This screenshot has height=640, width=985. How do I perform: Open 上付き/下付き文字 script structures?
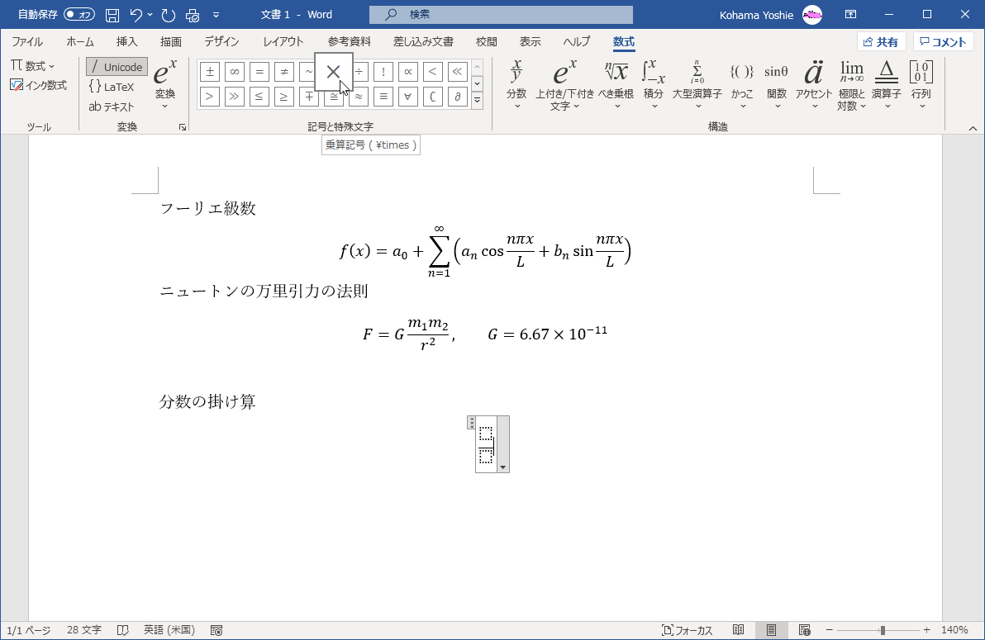(x=564, y=85)
